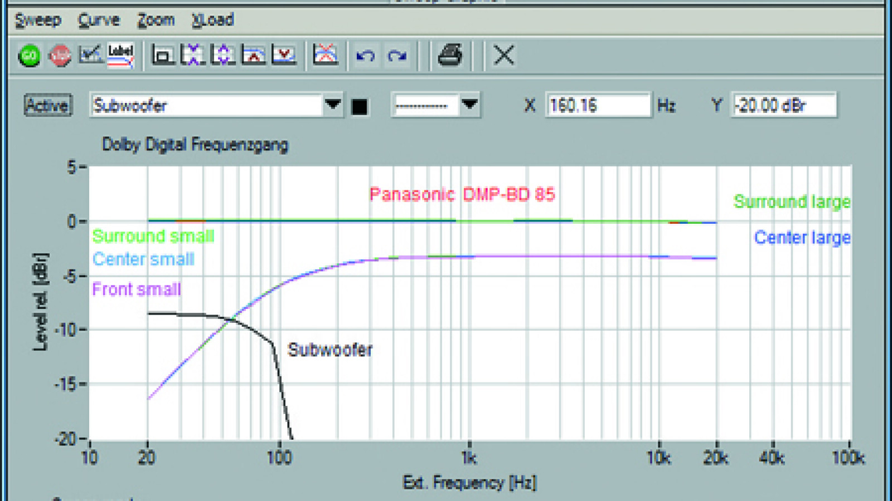
Task: Click the Subwoofer curve selection combo box
Action: 206,105
